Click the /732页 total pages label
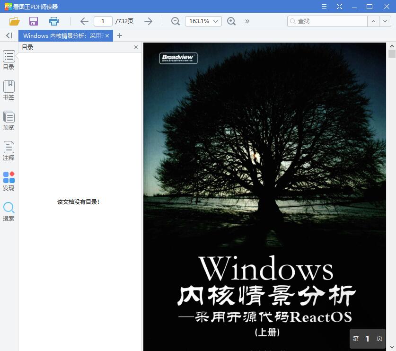Screen dimensions: 396x351 point(124,21)
